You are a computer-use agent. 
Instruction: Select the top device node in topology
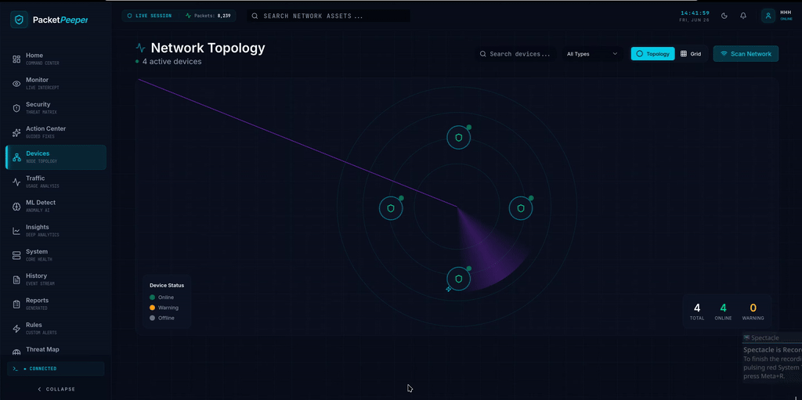(x=459, y=138)
